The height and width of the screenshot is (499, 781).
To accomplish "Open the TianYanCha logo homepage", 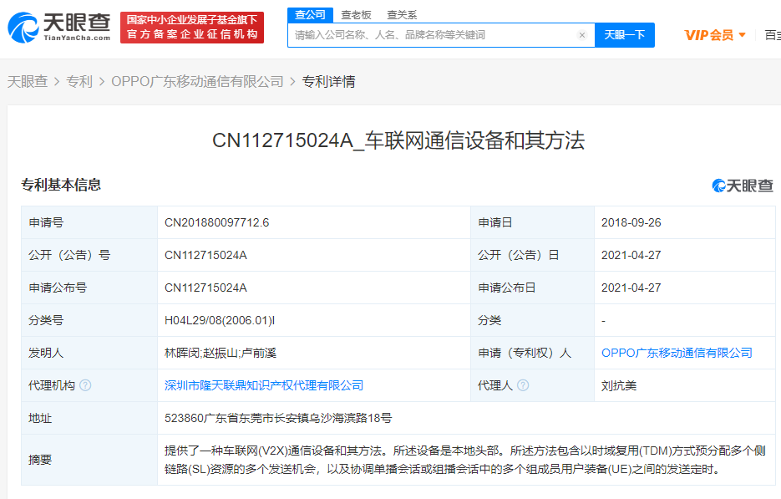I will click(59, 28).
